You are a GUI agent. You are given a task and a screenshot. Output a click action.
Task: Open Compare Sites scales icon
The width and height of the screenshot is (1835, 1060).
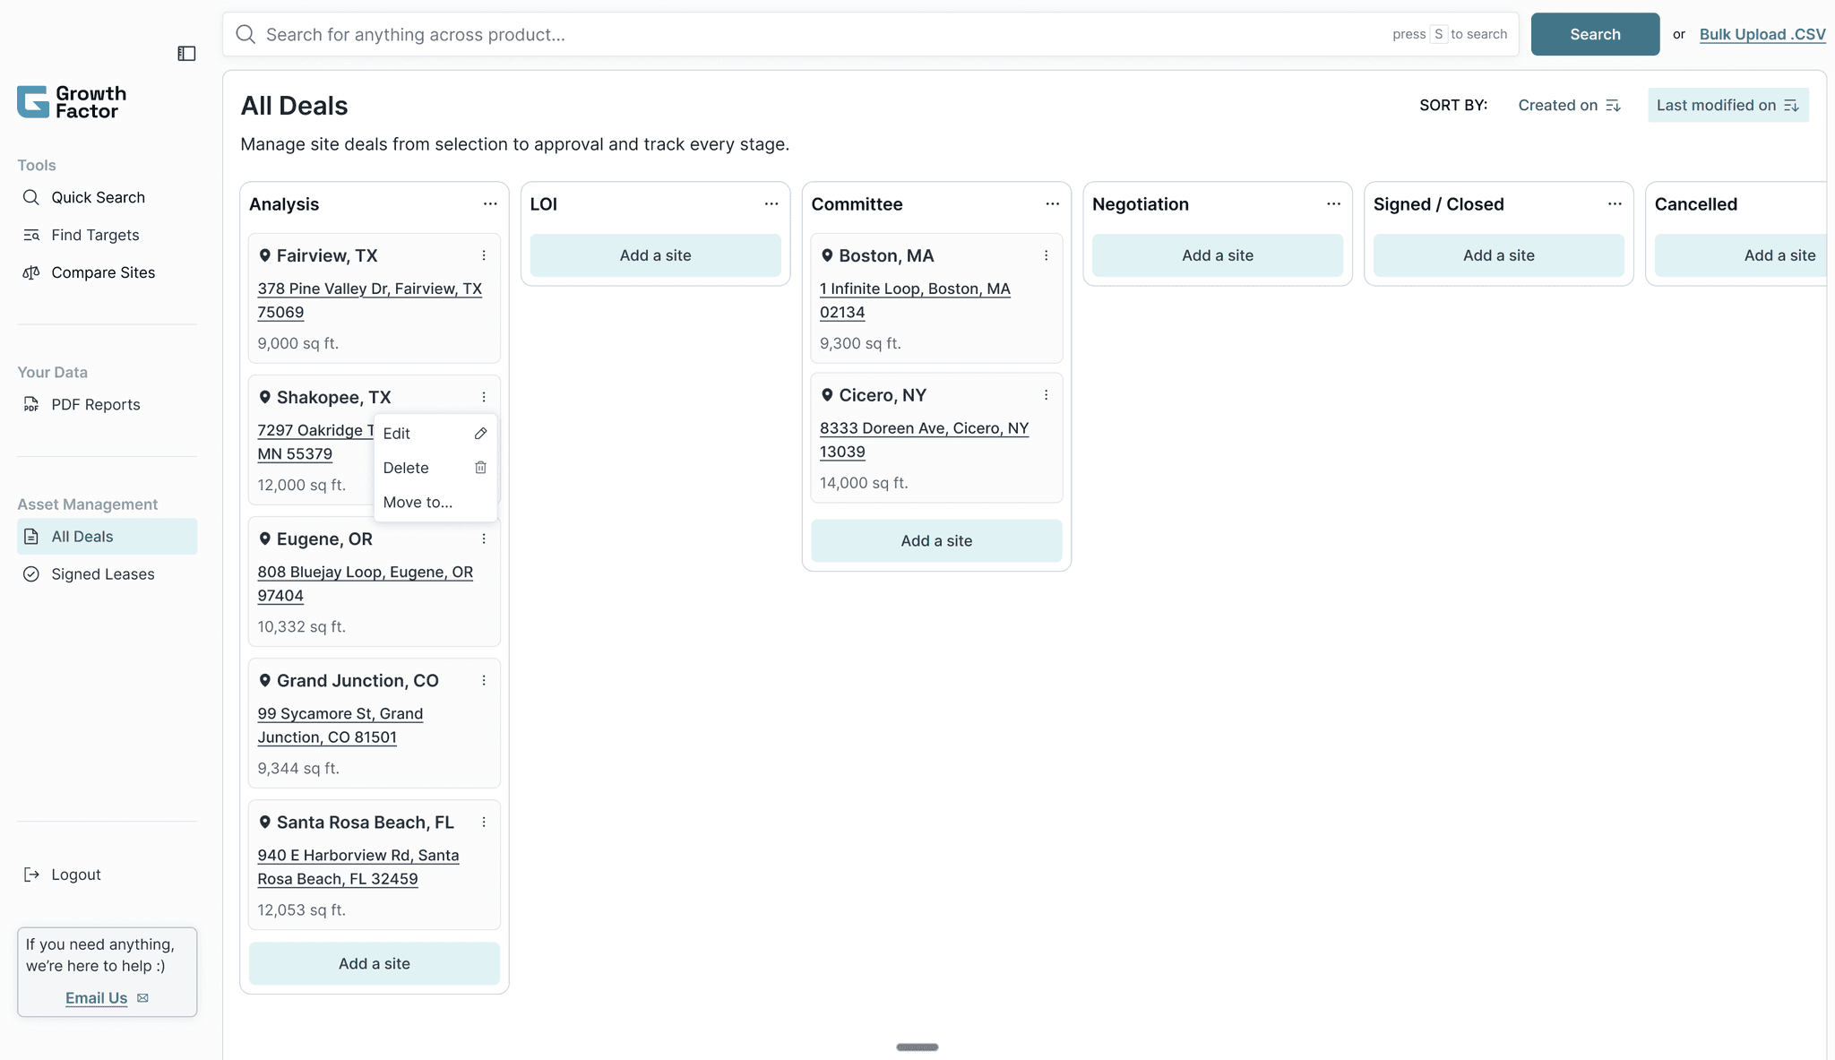31,272
